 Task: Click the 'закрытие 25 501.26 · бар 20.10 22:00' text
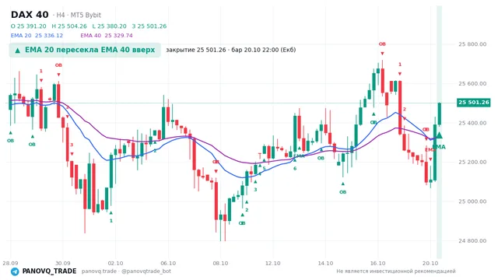[231, 50]
